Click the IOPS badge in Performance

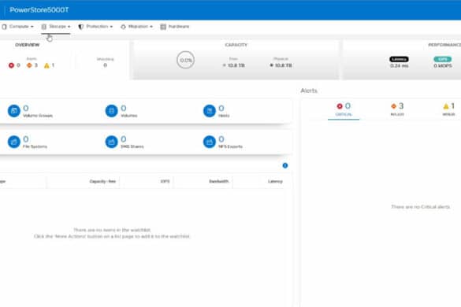click(x=442, y=59)
